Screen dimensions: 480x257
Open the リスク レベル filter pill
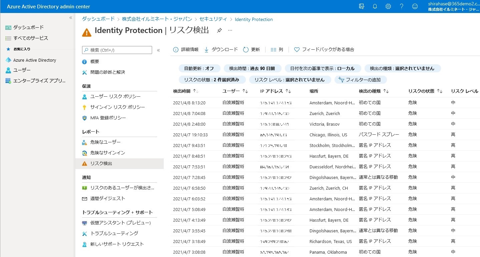click(290, 80)
